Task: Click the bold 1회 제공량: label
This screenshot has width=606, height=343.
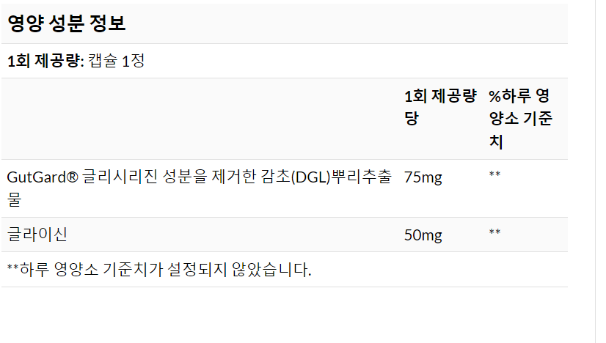Action: click(x=45, y=61)
